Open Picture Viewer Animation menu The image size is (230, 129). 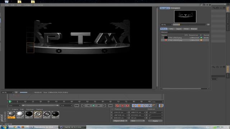38,5
